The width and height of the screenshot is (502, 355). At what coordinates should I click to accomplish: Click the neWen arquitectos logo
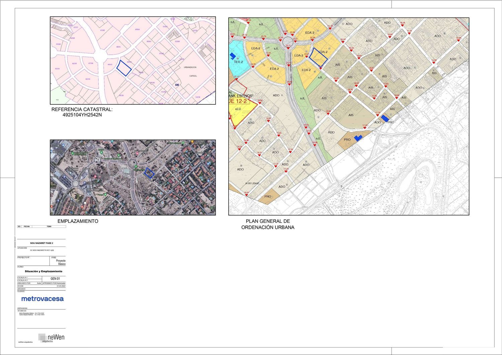(51, 338)
